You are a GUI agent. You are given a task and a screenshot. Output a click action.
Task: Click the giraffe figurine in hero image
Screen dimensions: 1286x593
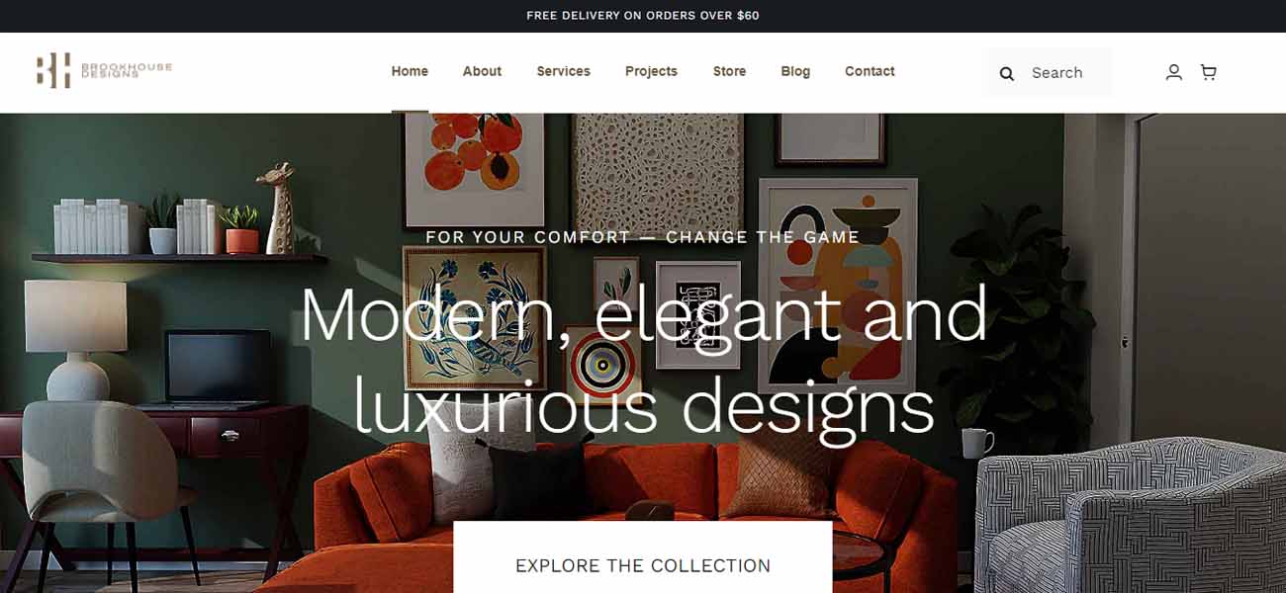coord(275,209)
